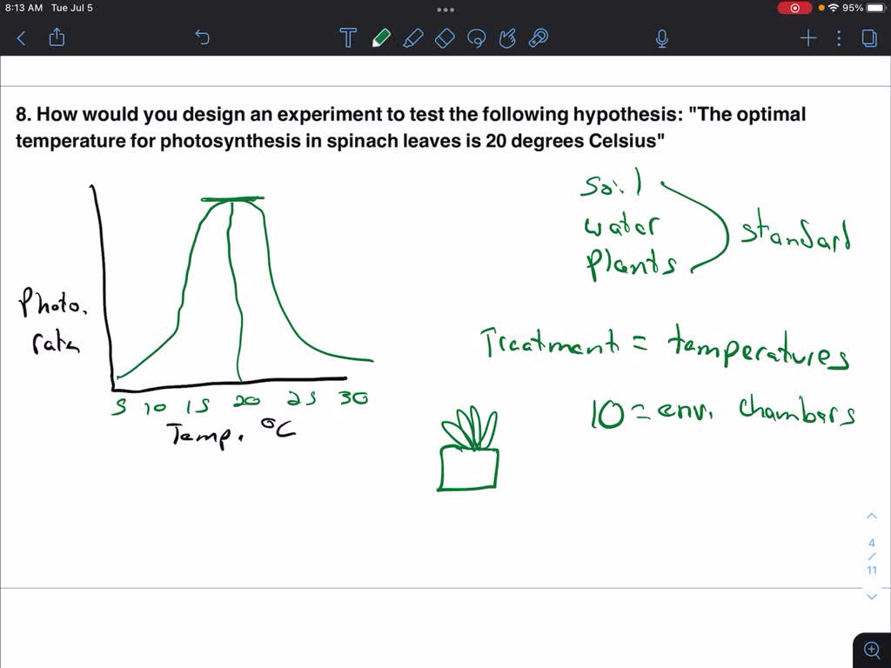This screenshot has width=891, height=668.
Task: Select the Eraser tool
Action: [x=444, y=37]
